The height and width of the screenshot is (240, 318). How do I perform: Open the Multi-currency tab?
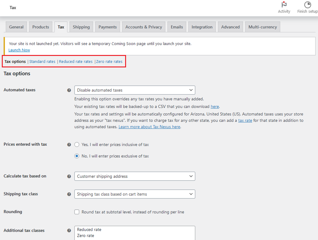click(x=262, y=27)
